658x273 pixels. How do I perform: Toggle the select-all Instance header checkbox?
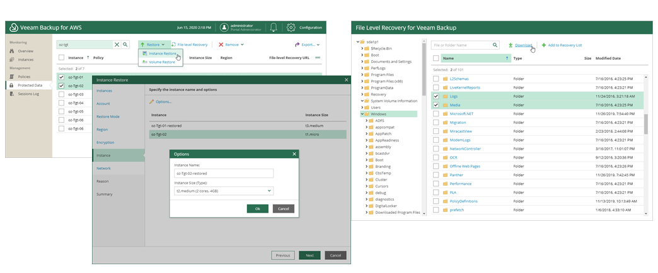pos(62,57)
